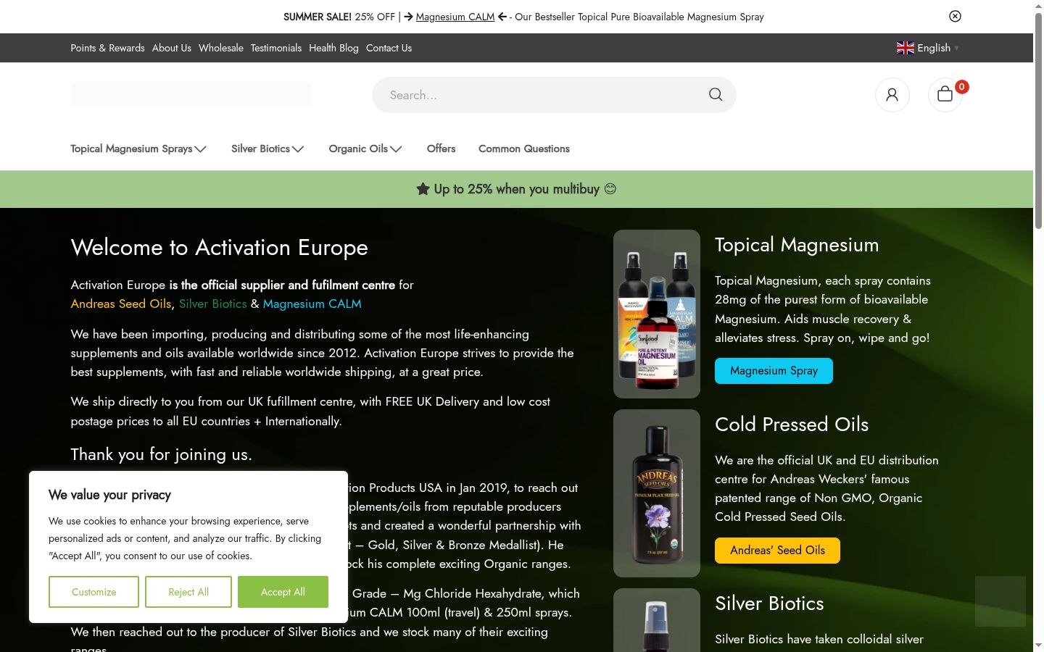Accept All cookies
Viewport: 1044px width, 652px height.
tap(283, 592)
